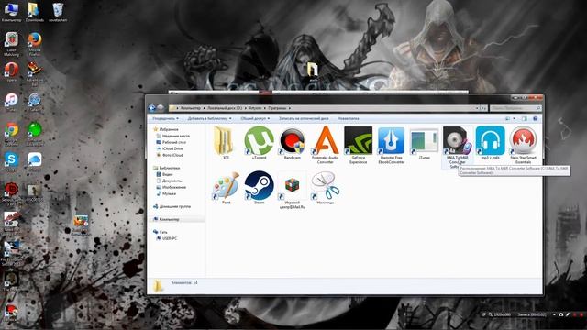Viewport: 587px width, 330px height.
Task: Click the Программы breadcrumb segment
Action: [277, 108]
